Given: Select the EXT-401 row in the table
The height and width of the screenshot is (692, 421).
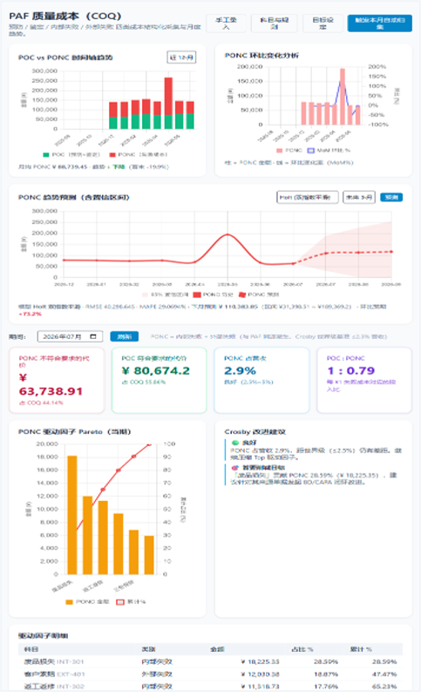Looking at the screenshot, I should coord(210,674).
